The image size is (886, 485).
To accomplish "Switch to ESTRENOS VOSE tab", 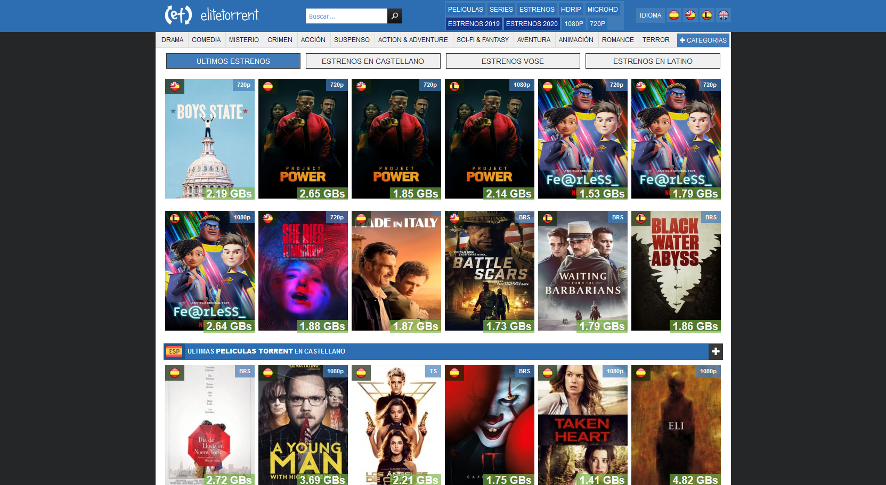I will click(513, 61).
